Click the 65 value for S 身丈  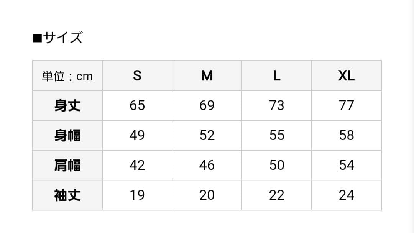click(x=137, y=105)
